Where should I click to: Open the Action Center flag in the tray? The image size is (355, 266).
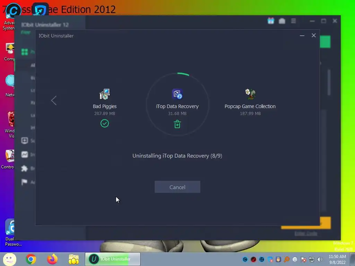click(x=303, y=259)
